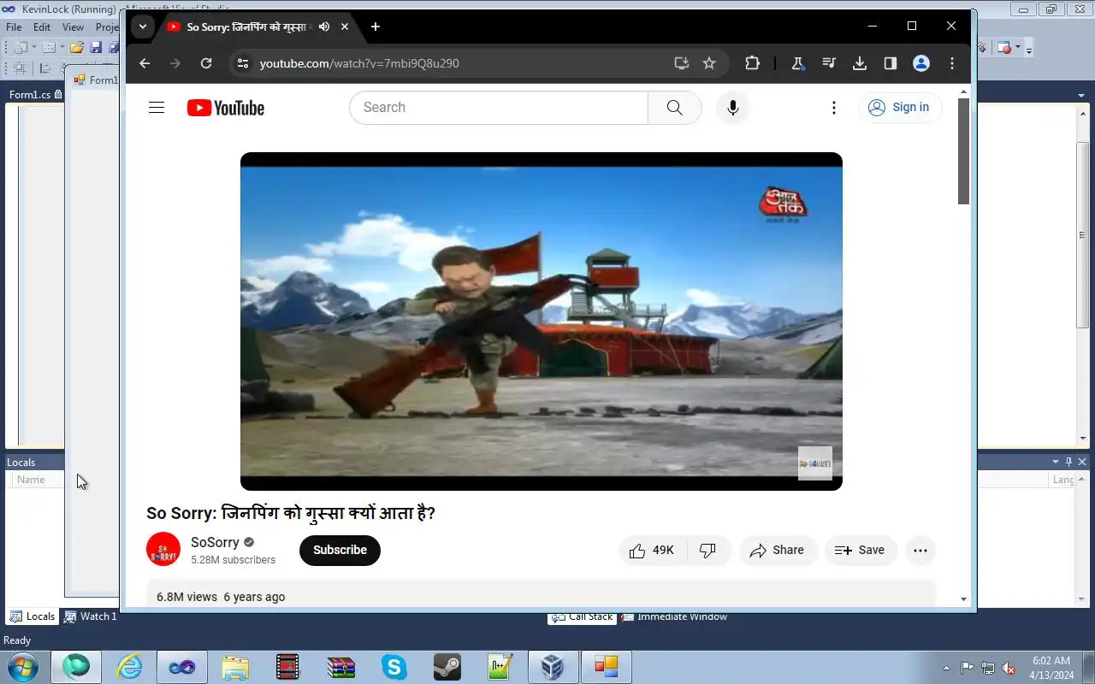Go back in the browser
The height and width of the screenshot is (684, 1095).
(145, 63)
